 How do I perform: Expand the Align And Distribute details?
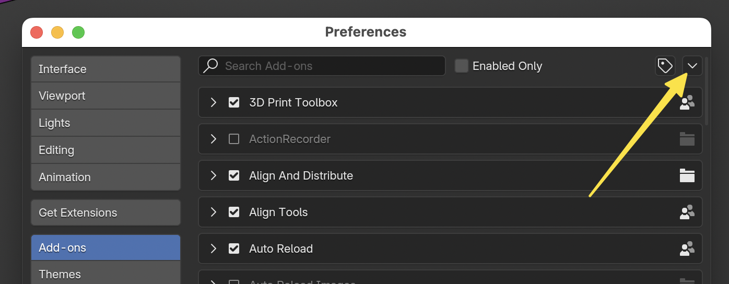pyautogui.click(x=213, y=175)
